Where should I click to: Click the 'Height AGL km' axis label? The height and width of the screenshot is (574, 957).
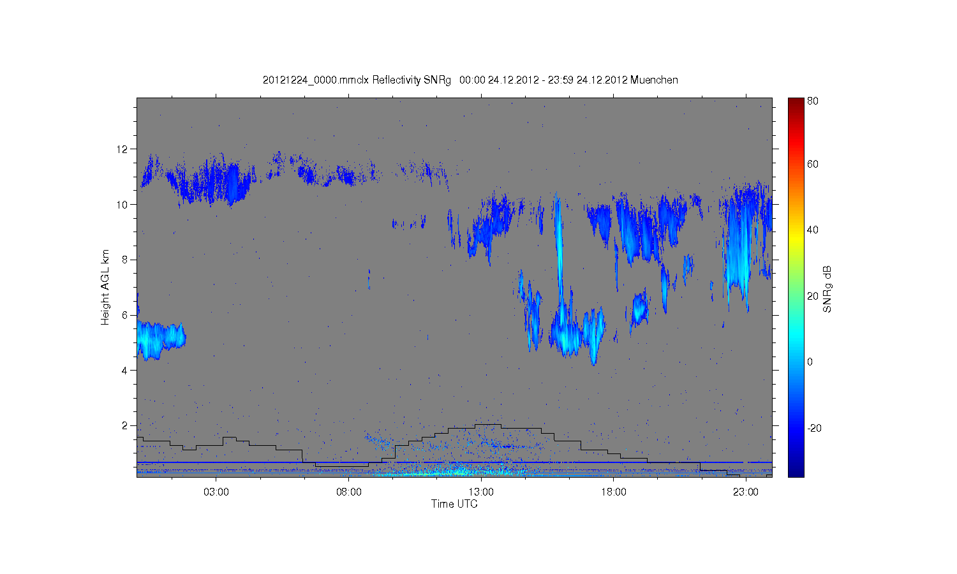(105, 287)
